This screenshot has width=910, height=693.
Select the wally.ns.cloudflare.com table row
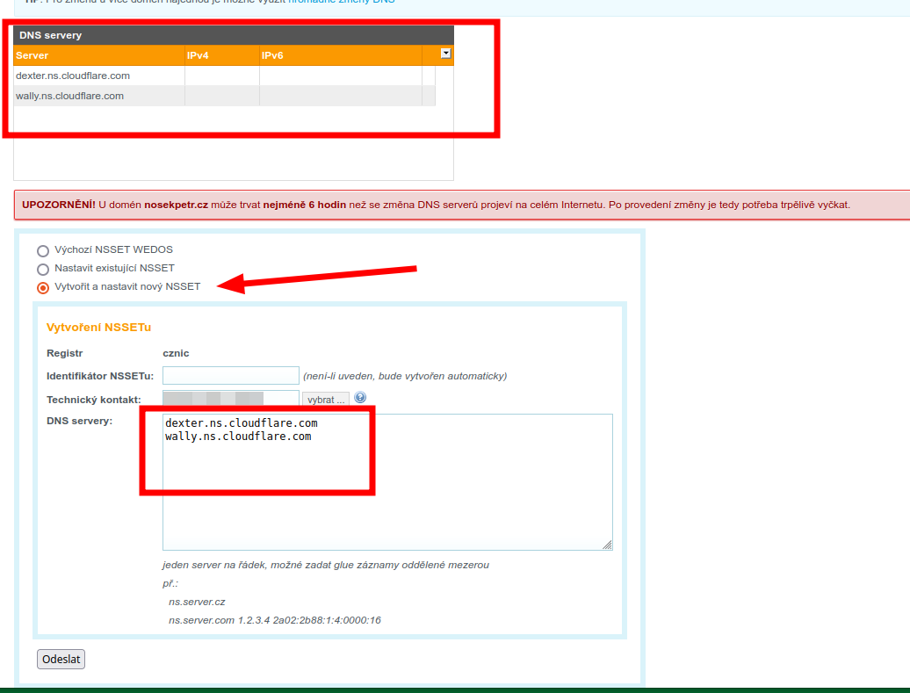pos(98,96)
